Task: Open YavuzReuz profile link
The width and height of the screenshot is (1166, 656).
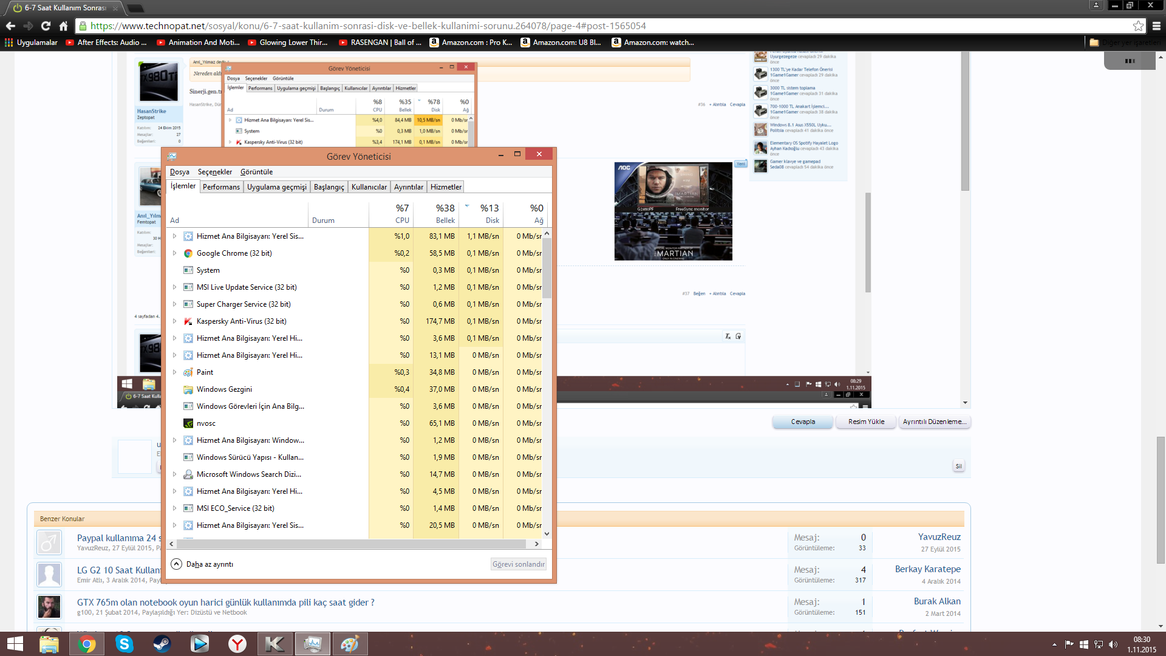Action: point(939,537)
